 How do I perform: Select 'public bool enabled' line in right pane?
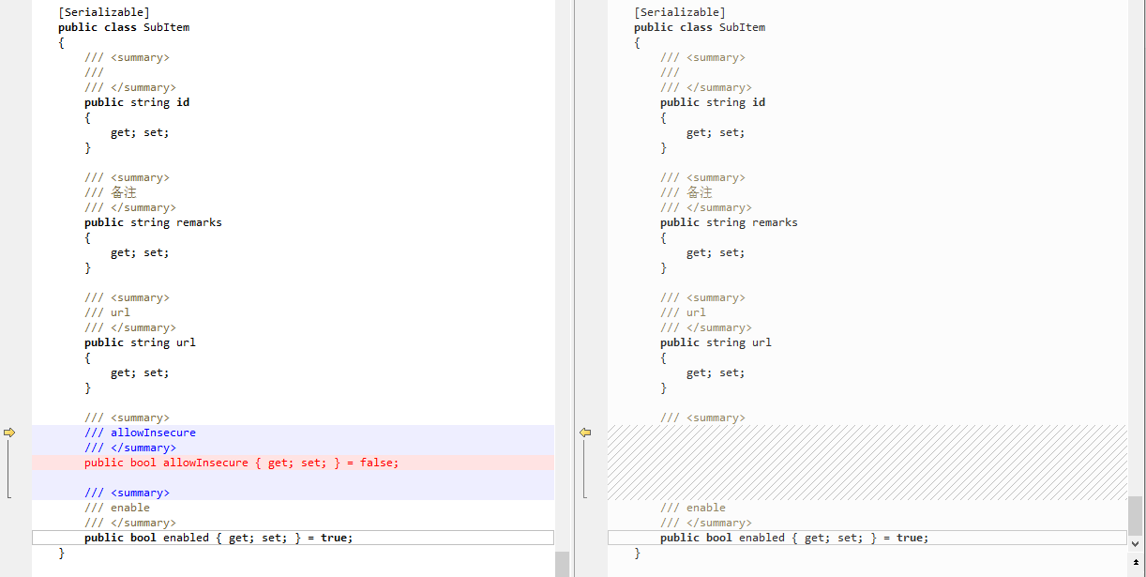793,538
